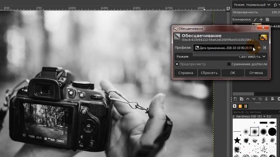
Task: Duplicate the layer icon
Action: (x=260, y=99)
